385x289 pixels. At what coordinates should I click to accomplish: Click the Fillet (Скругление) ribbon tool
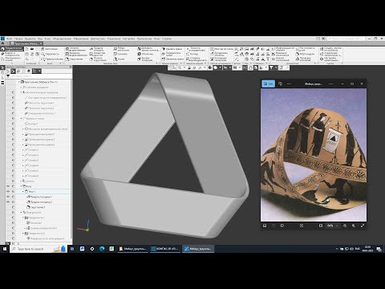pos(74,59)
